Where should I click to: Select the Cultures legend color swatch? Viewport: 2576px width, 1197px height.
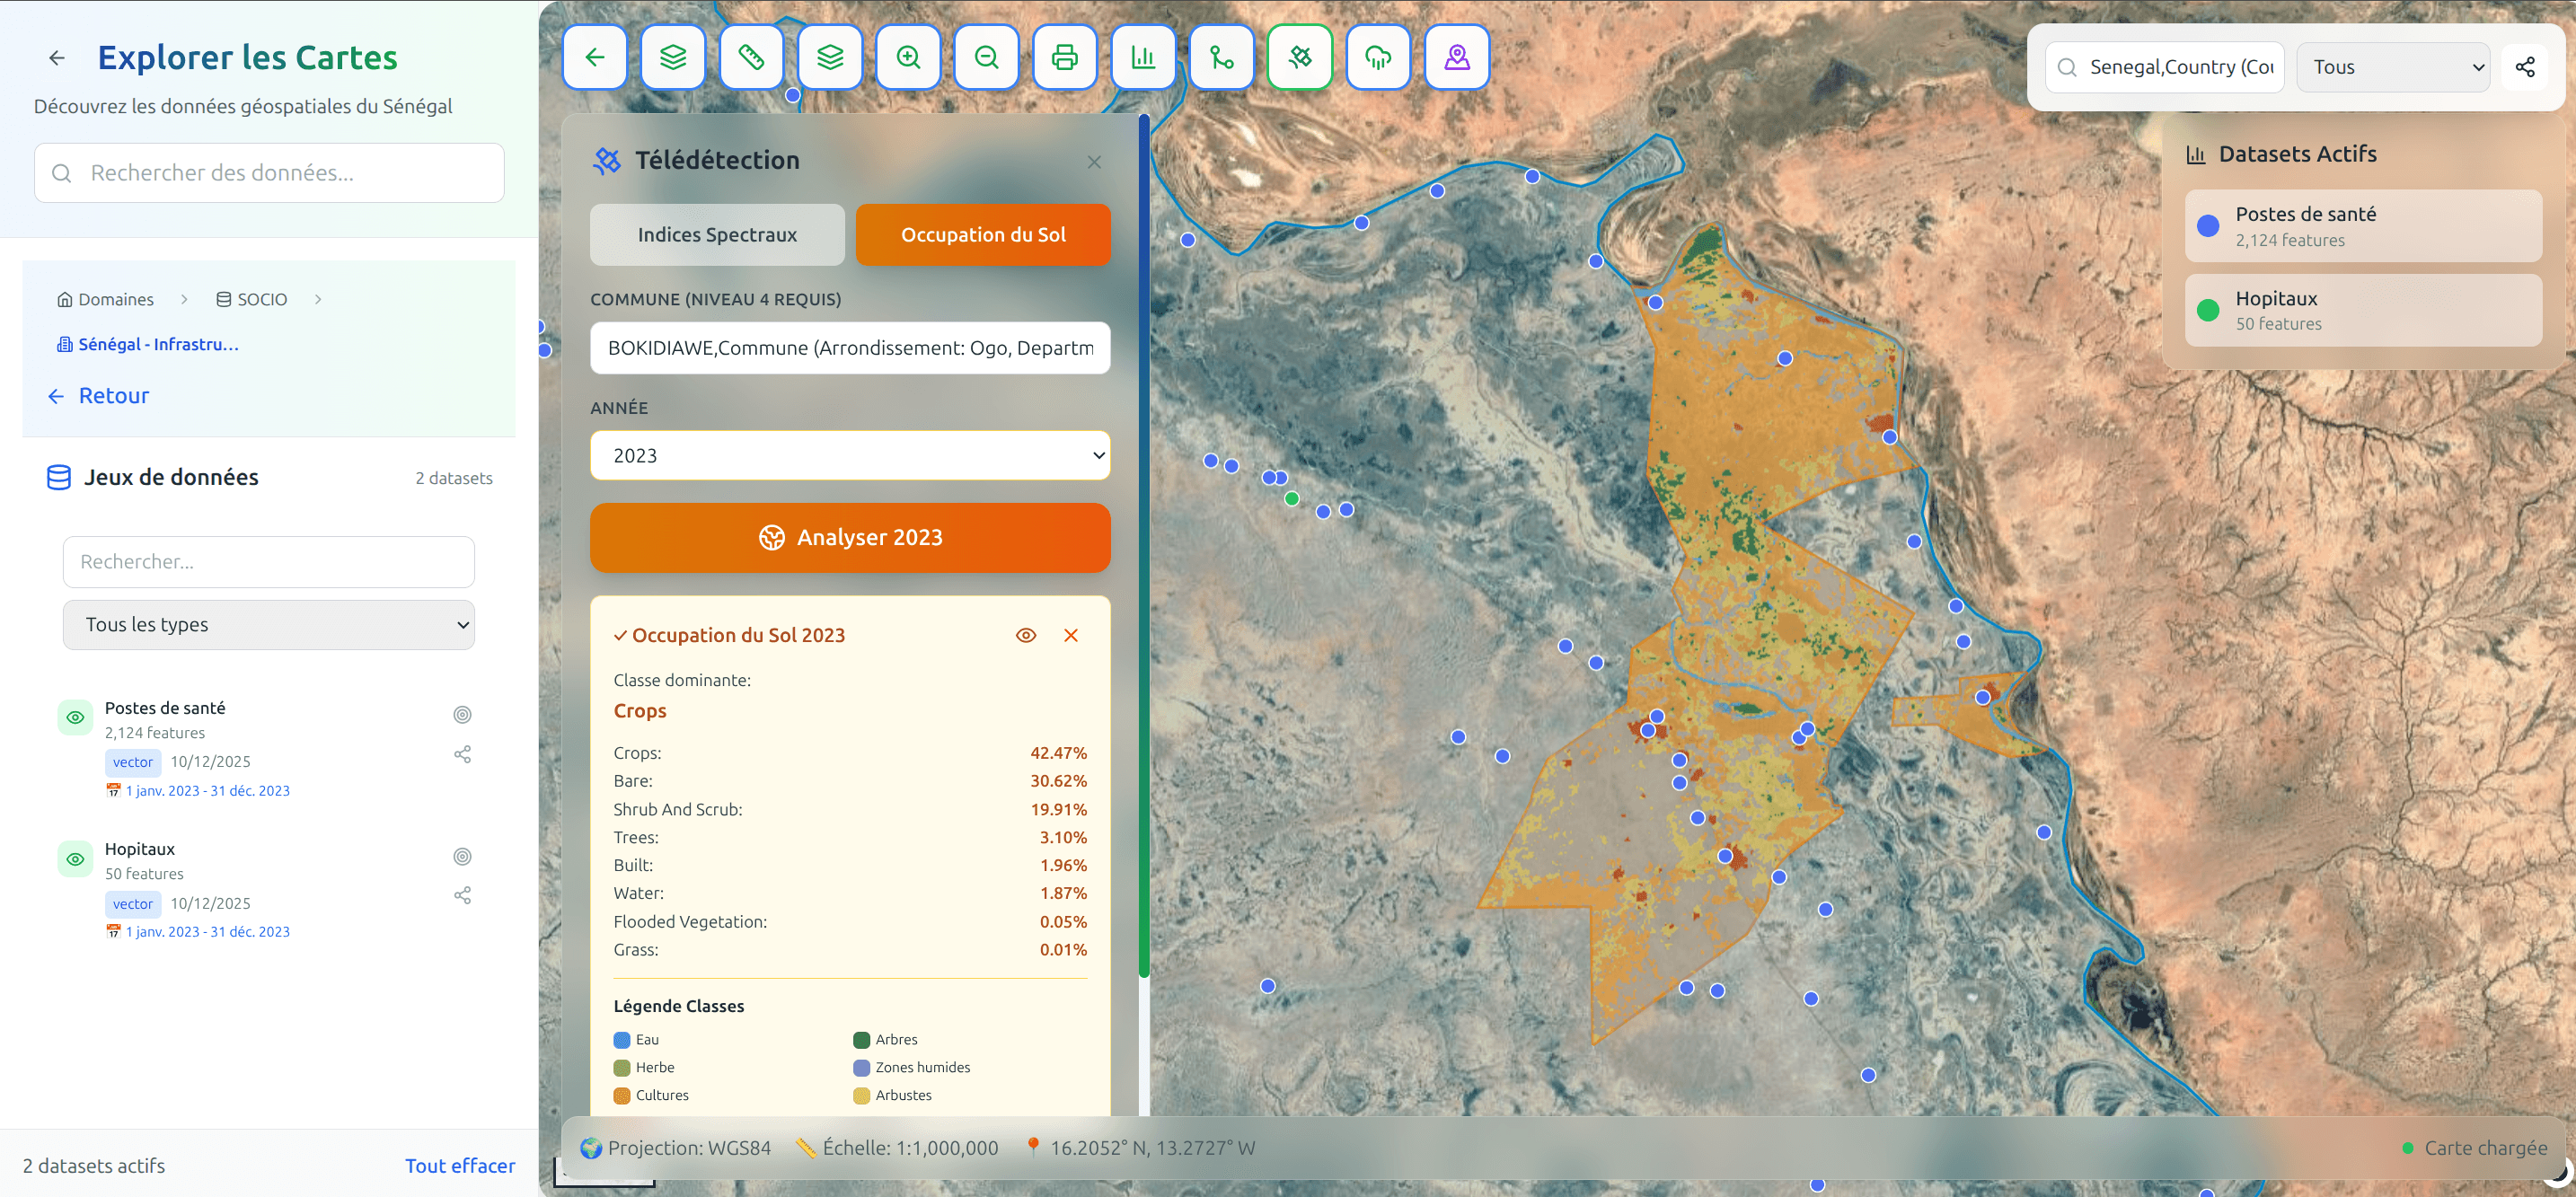coord(623,1095)
